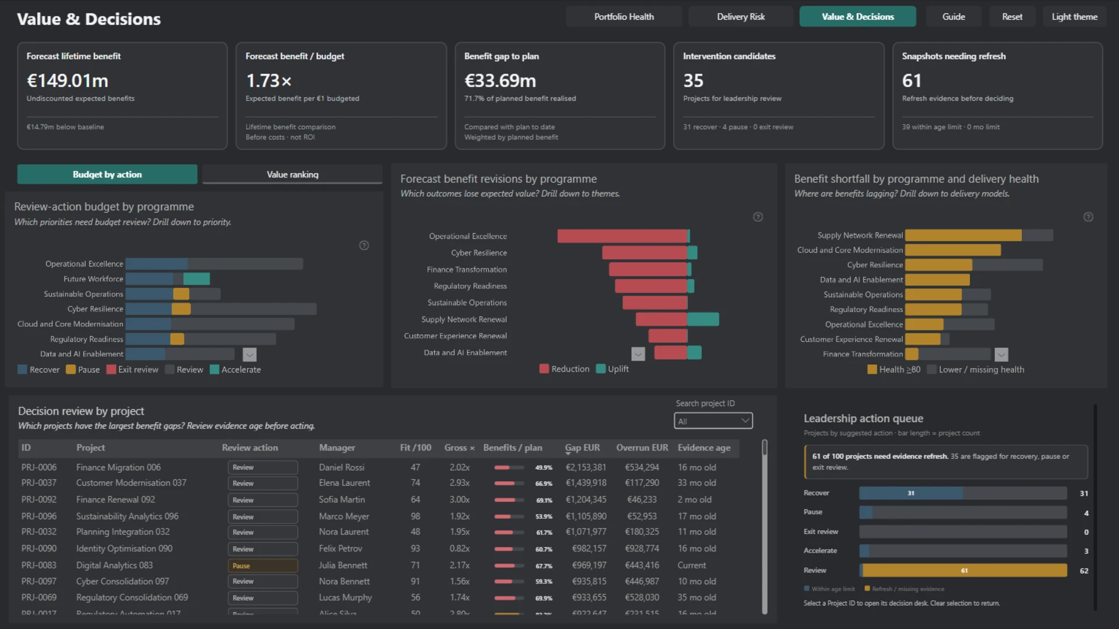Toggle Recover legend swatch
The width and height of the screenshot is (1119, 629).
tap(23, 369)
